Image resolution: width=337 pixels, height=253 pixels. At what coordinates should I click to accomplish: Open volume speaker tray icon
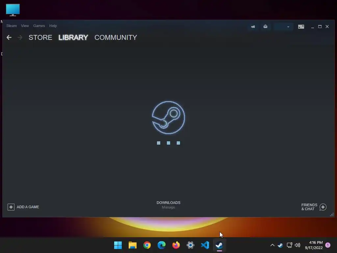pos(298,245)
